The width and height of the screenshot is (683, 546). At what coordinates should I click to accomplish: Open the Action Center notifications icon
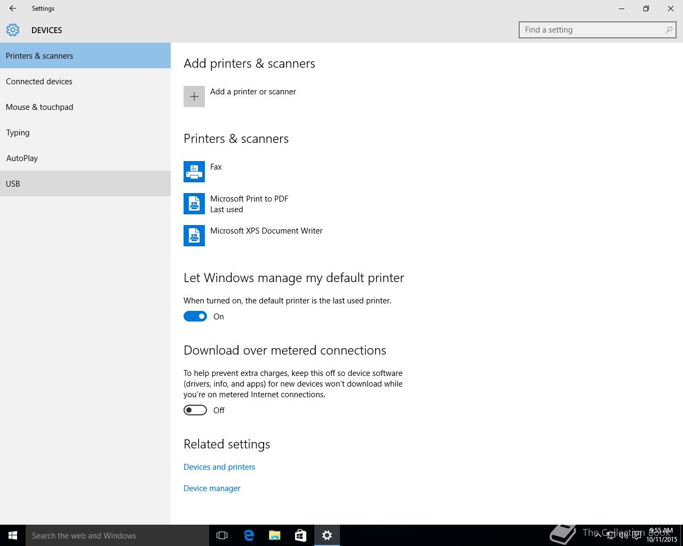[x=637, y=535]
